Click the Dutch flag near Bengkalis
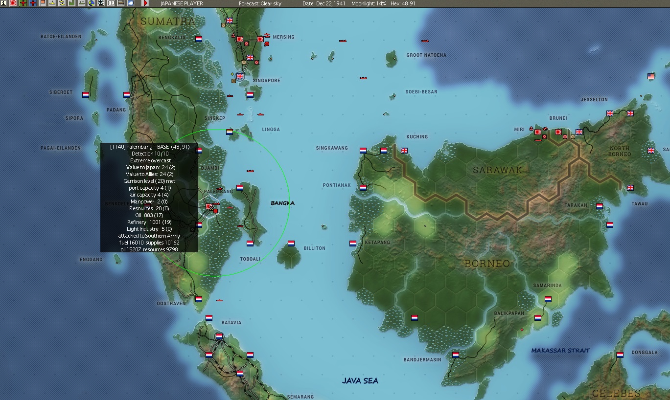The image size is (670, 400). 199,39
